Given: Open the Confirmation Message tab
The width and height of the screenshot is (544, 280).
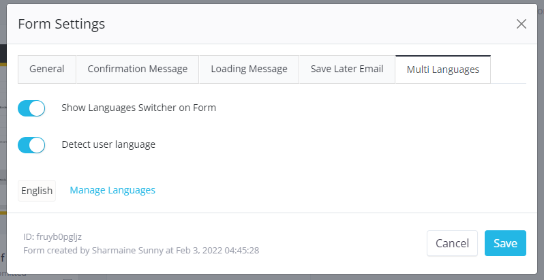Looking at the screenshot, I should [x=137, y=69].
